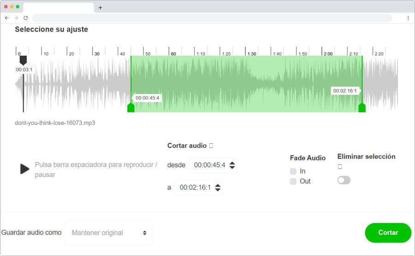
Task: Click the 00:02:16:1 selection end label
Action: (345, 91)
